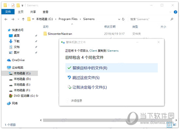
Task: Switch to the 主页 tab
Action: (x=21, y=12)
